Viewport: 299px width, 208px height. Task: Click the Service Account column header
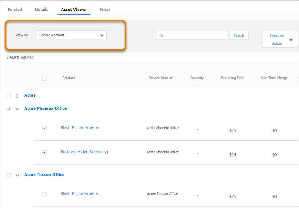coord(161,78)
